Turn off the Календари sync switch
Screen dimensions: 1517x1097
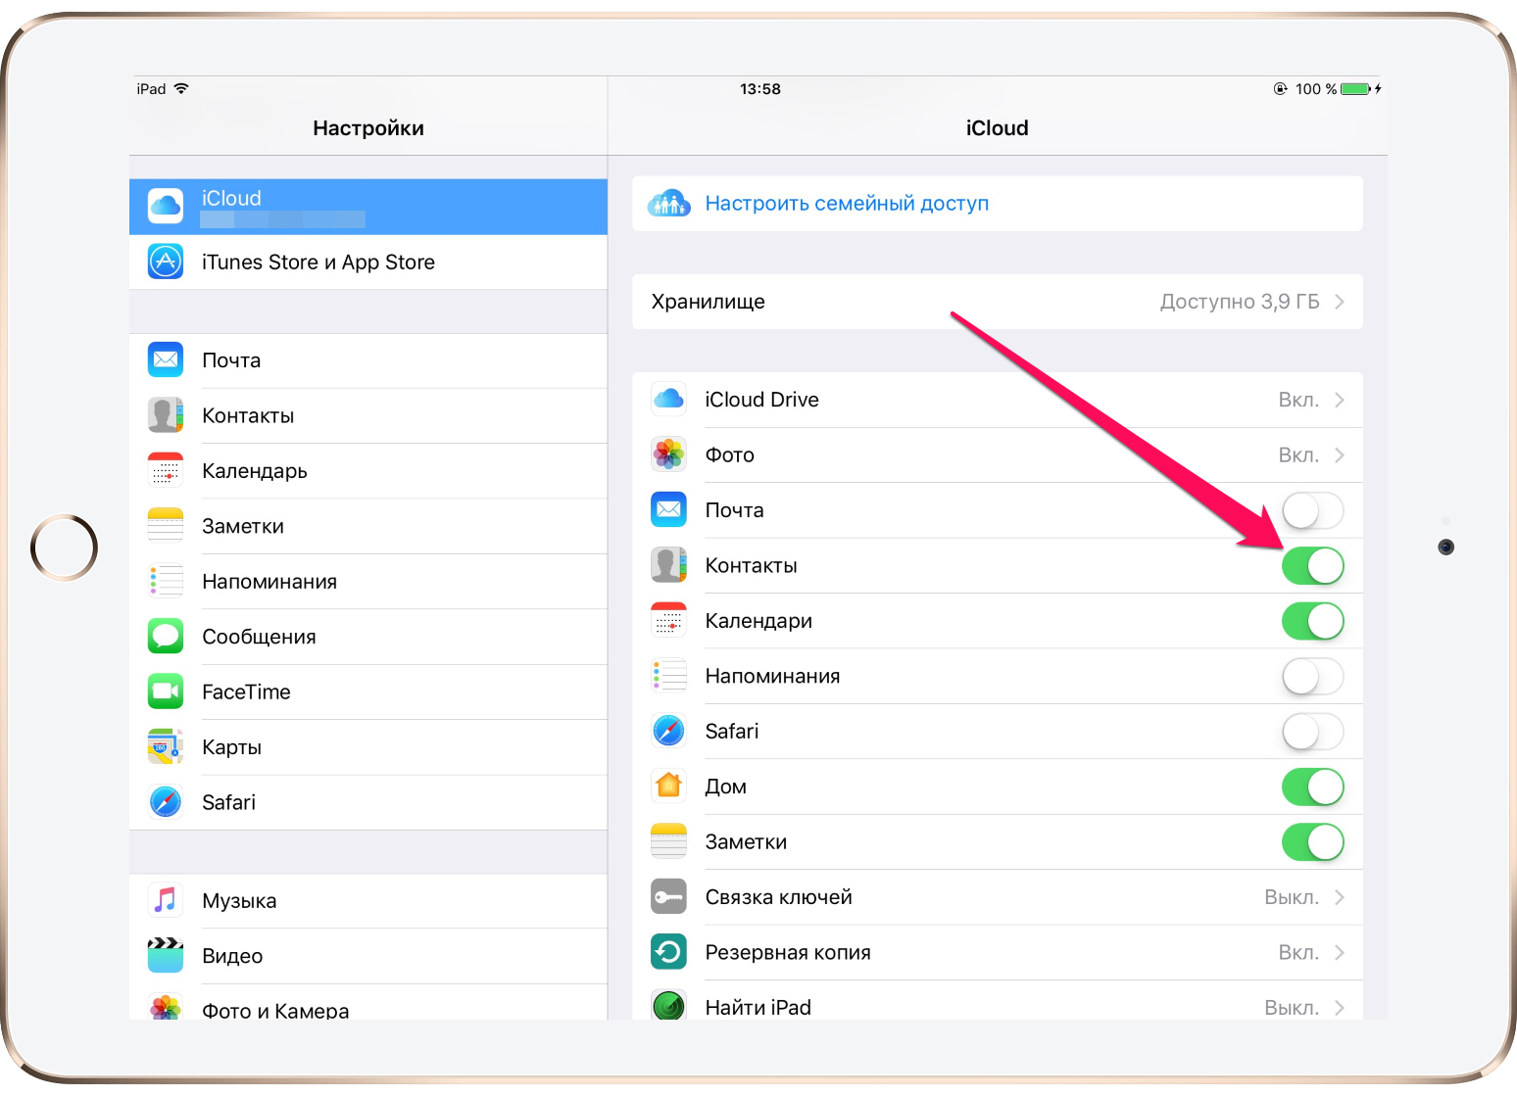click(1313, 621)
